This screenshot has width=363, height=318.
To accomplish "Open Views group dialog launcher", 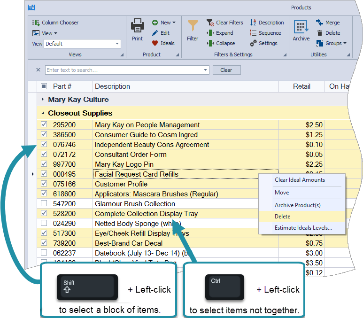I will (122, 55).
